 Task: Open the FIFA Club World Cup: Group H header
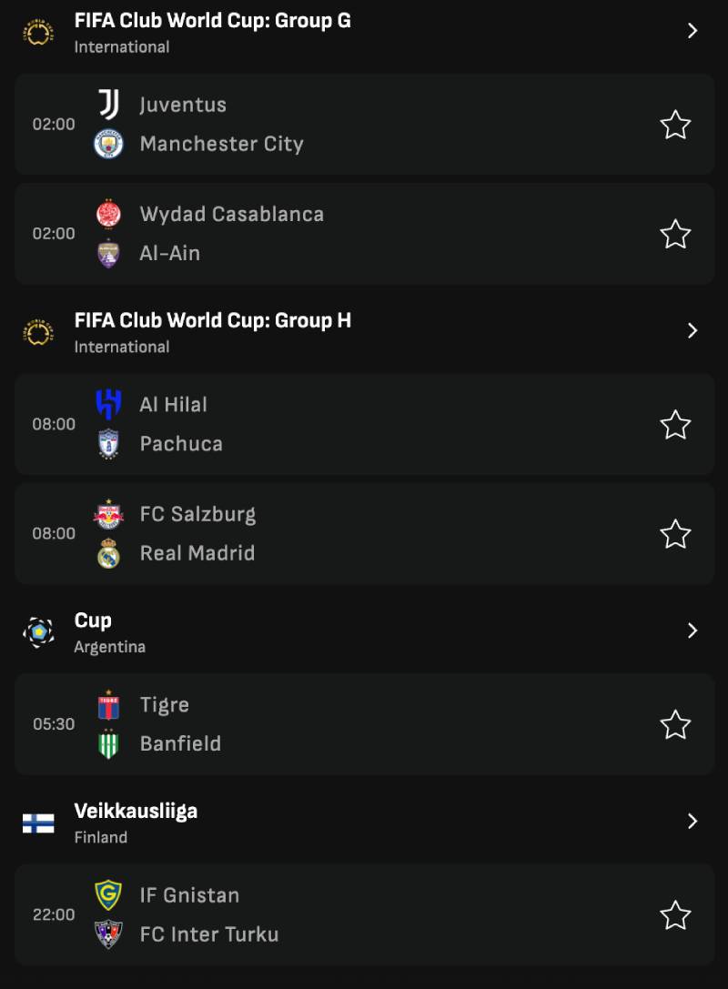coord(212,321)
